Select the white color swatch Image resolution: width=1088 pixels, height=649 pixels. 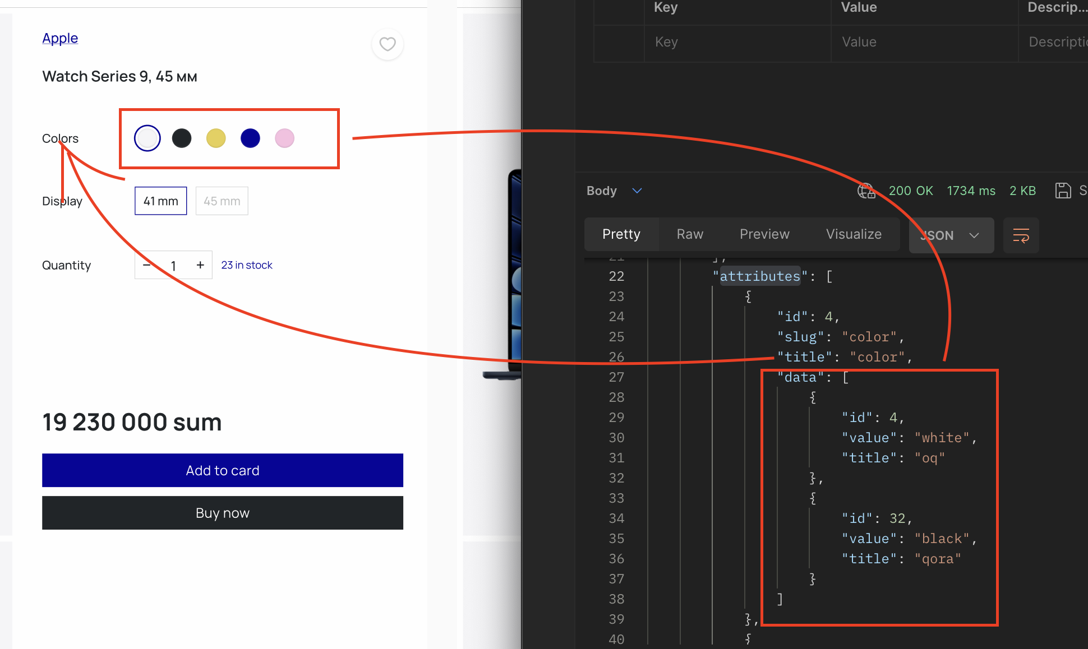(x=147, y=138)
